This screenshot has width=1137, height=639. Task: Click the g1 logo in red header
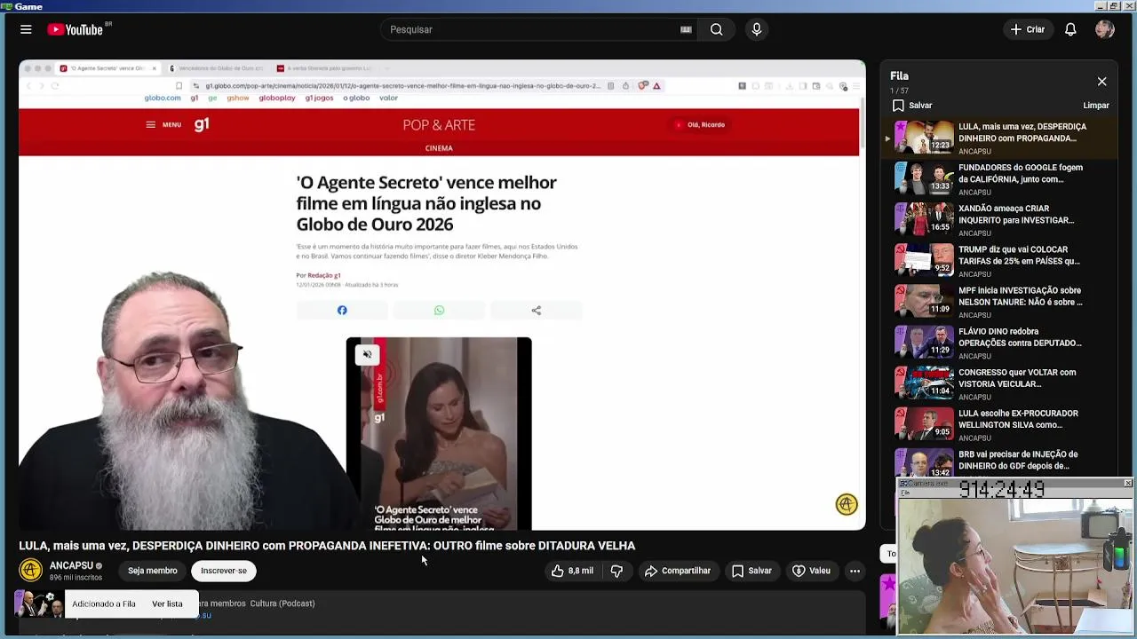[202, 124]
